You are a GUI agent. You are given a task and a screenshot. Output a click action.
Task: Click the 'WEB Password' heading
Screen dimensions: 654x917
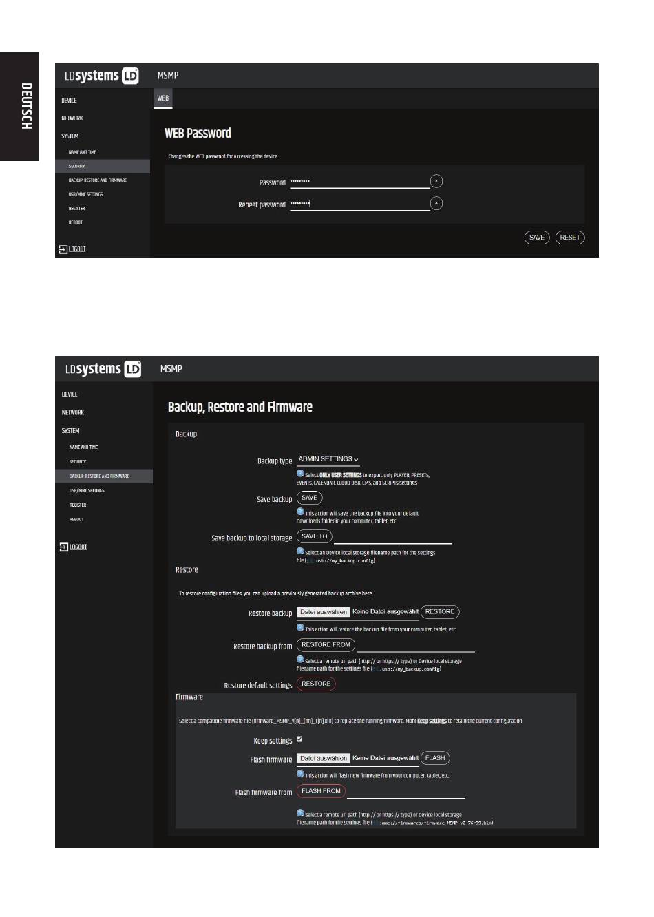click(198, 134)
